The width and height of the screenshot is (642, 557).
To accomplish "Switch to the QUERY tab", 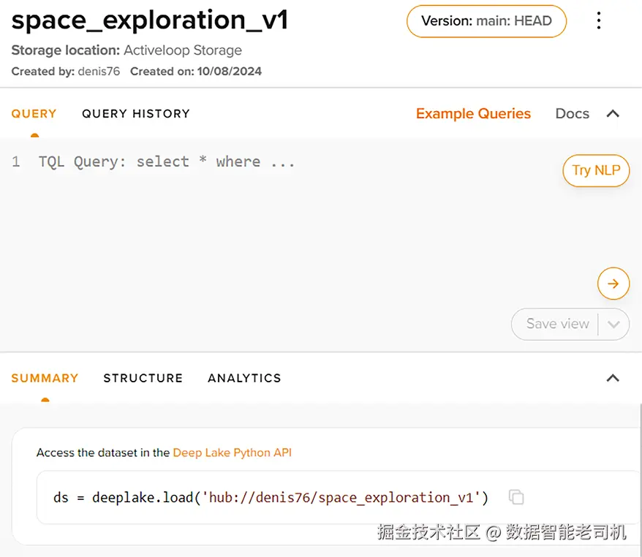I will tap(34, 113).
